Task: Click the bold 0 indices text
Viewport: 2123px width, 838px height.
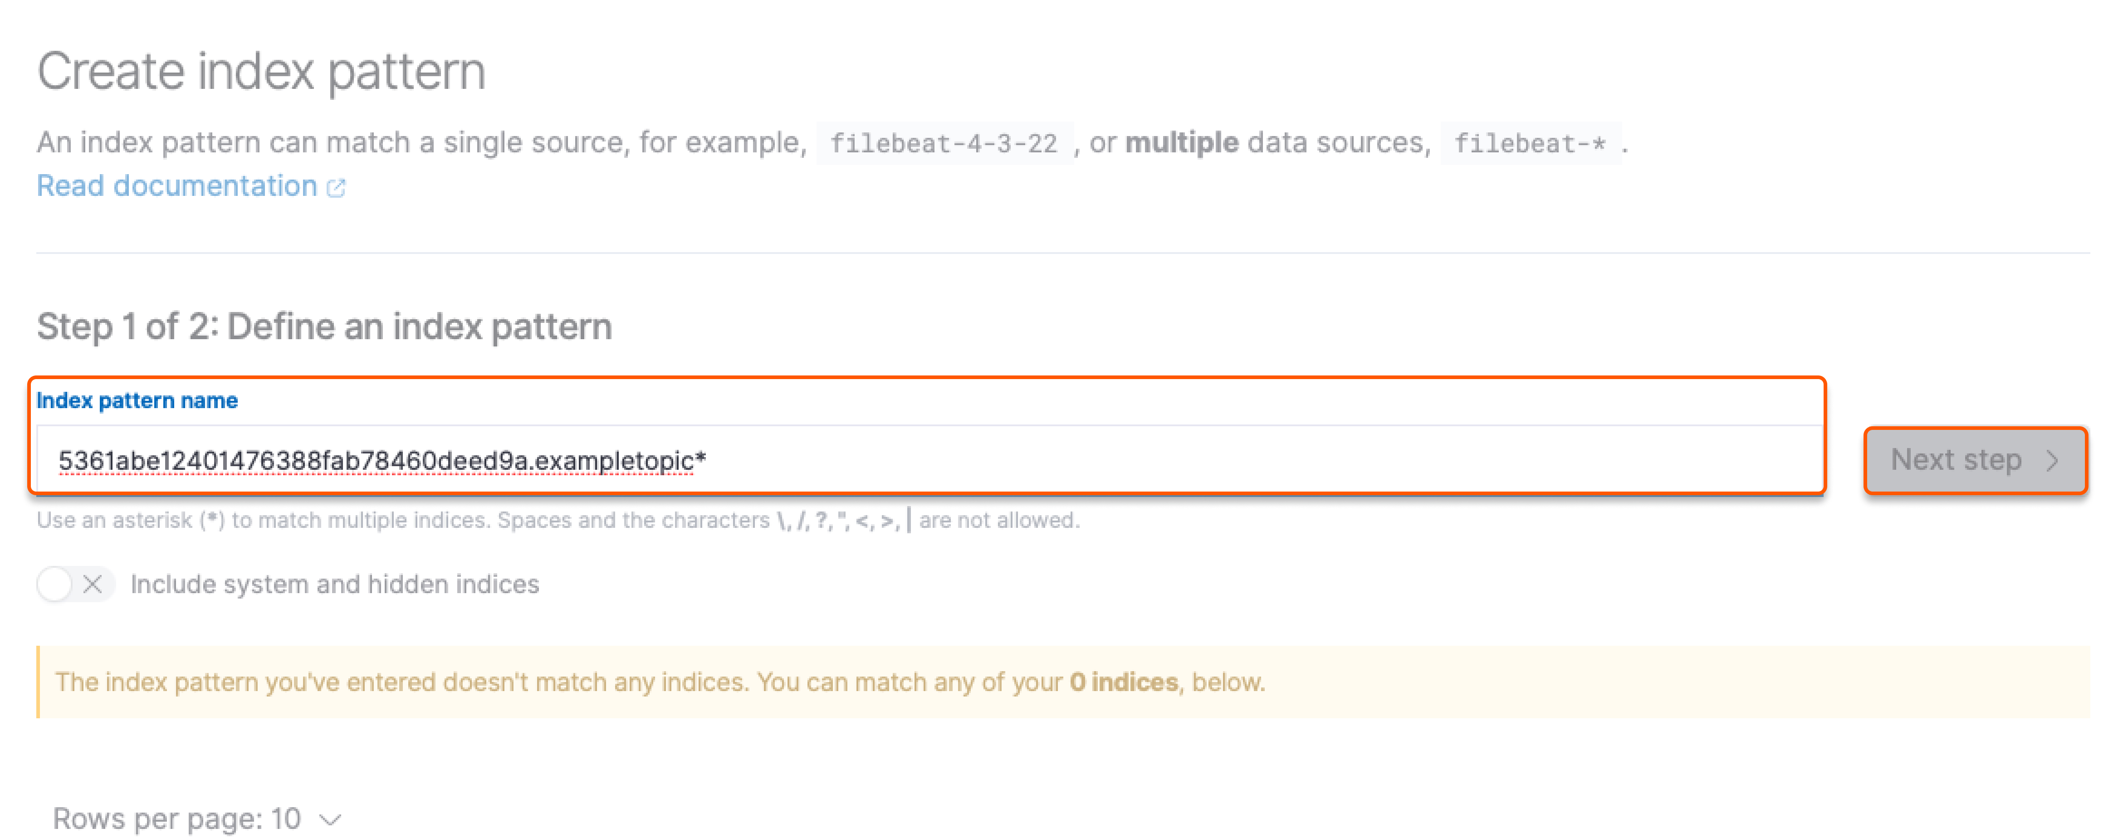Action: [x=1124, y=682]
